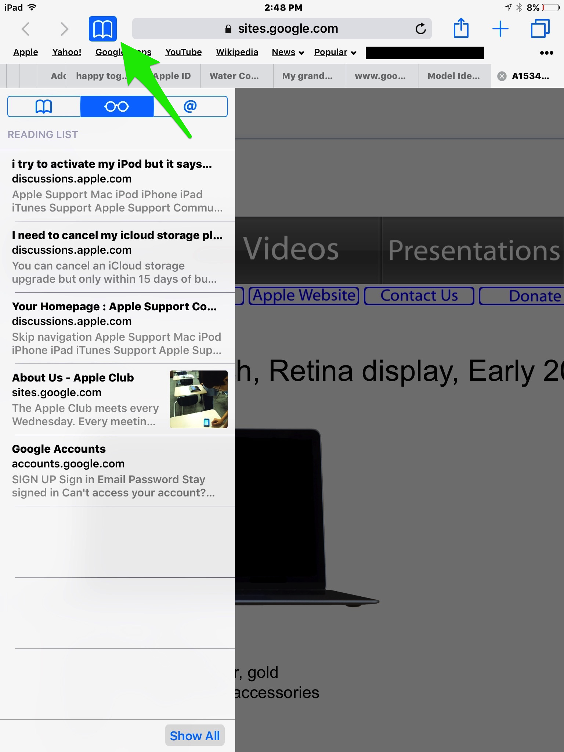This screenshot has height=752, width=564.
Task: Open the Apple favorite link
Action: pyautogui.click(x=26, y=53)
